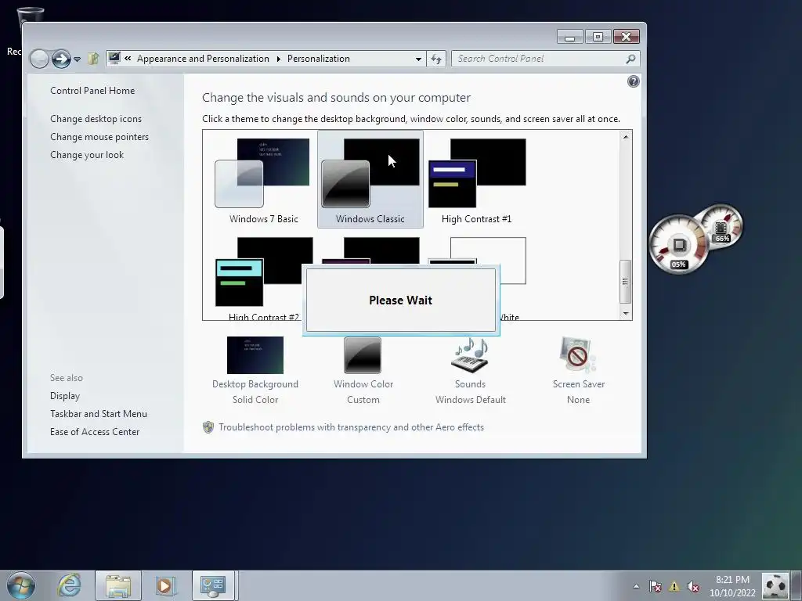Click the Control Panel icon in address bar
802x601 pixels.
tap(114, 58)
